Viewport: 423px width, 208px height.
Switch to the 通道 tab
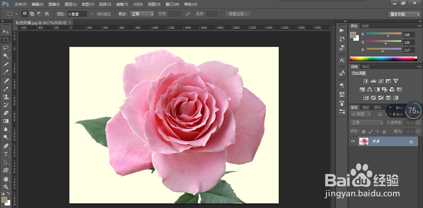(366, 107)
